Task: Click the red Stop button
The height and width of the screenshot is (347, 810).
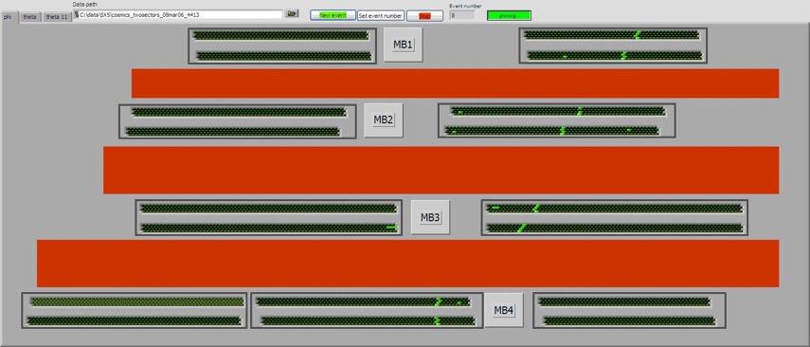Action: tap(424, 16)
